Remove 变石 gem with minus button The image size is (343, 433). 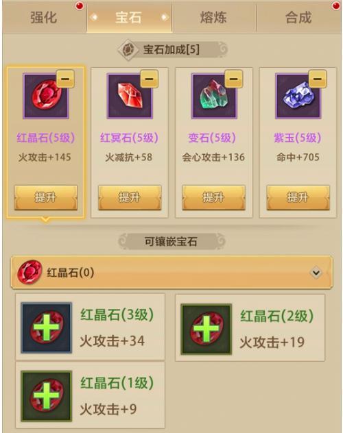coord(234,79)
